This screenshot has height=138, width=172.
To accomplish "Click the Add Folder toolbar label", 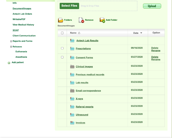I will click(x=112, y=20).
